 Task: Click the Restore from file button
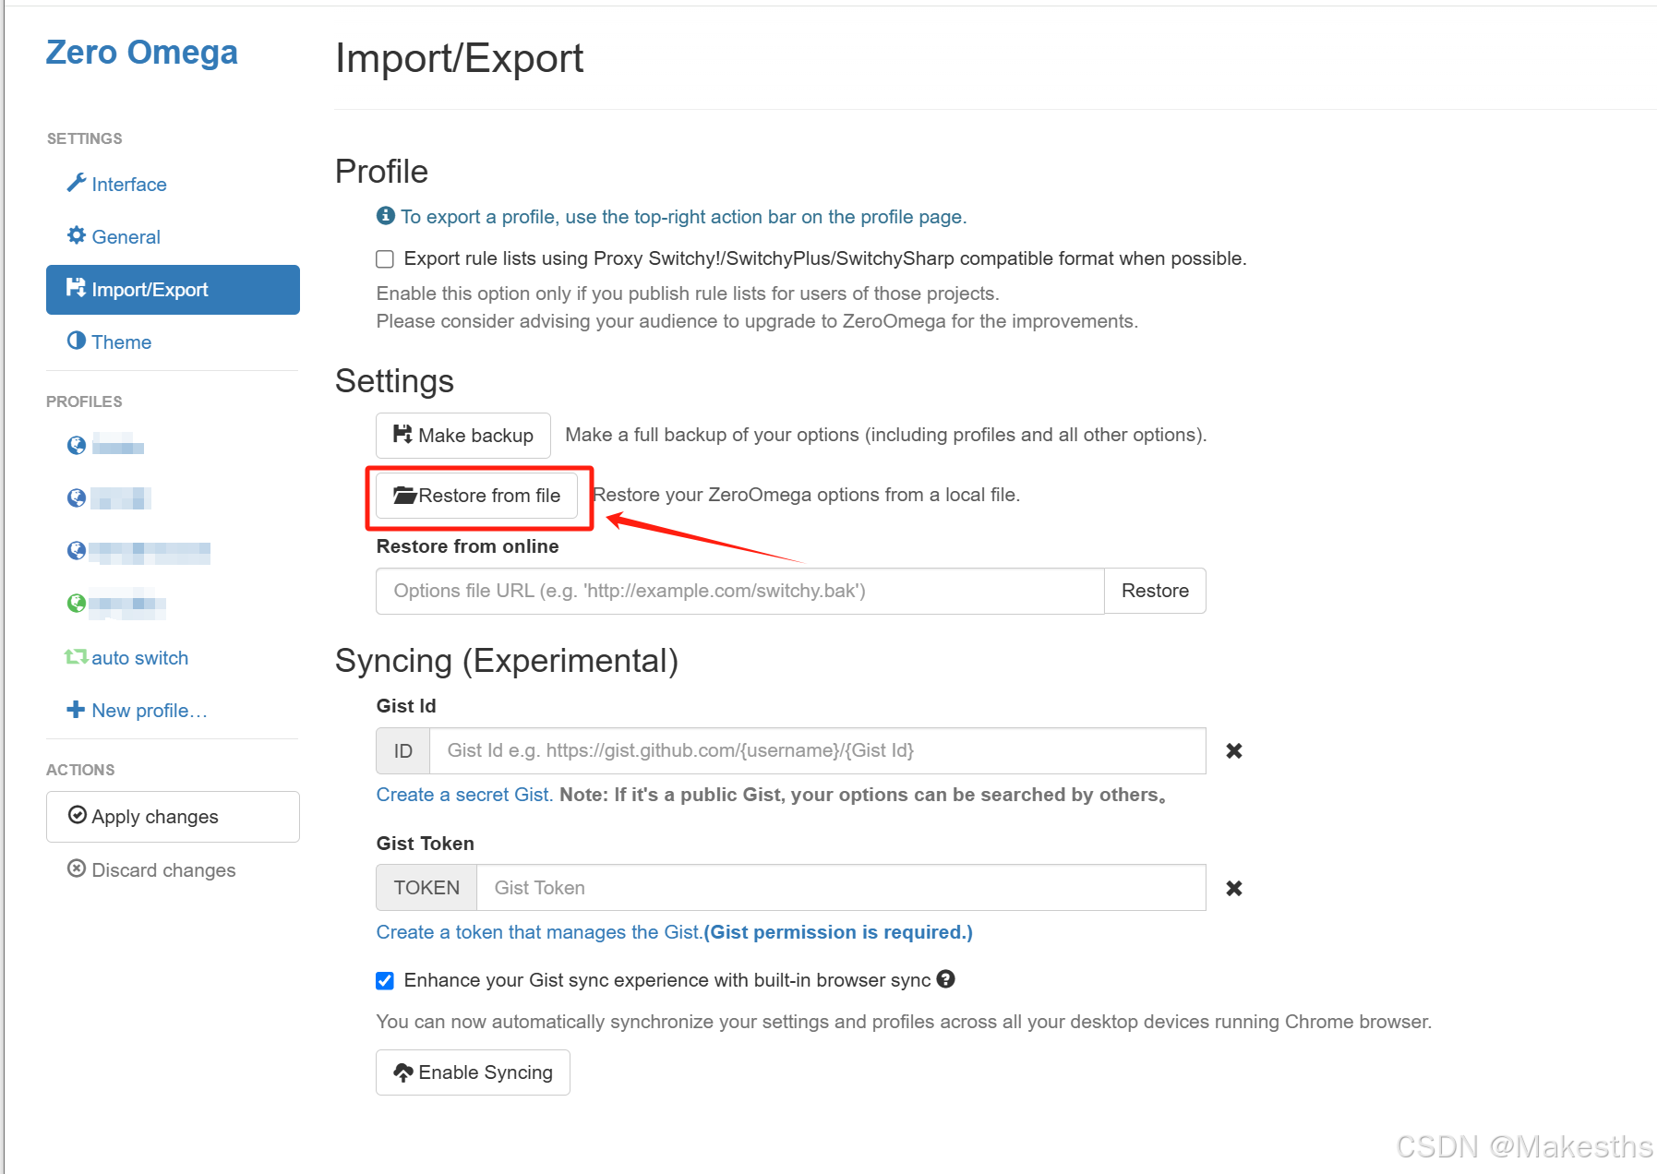(x=476, y=496)
